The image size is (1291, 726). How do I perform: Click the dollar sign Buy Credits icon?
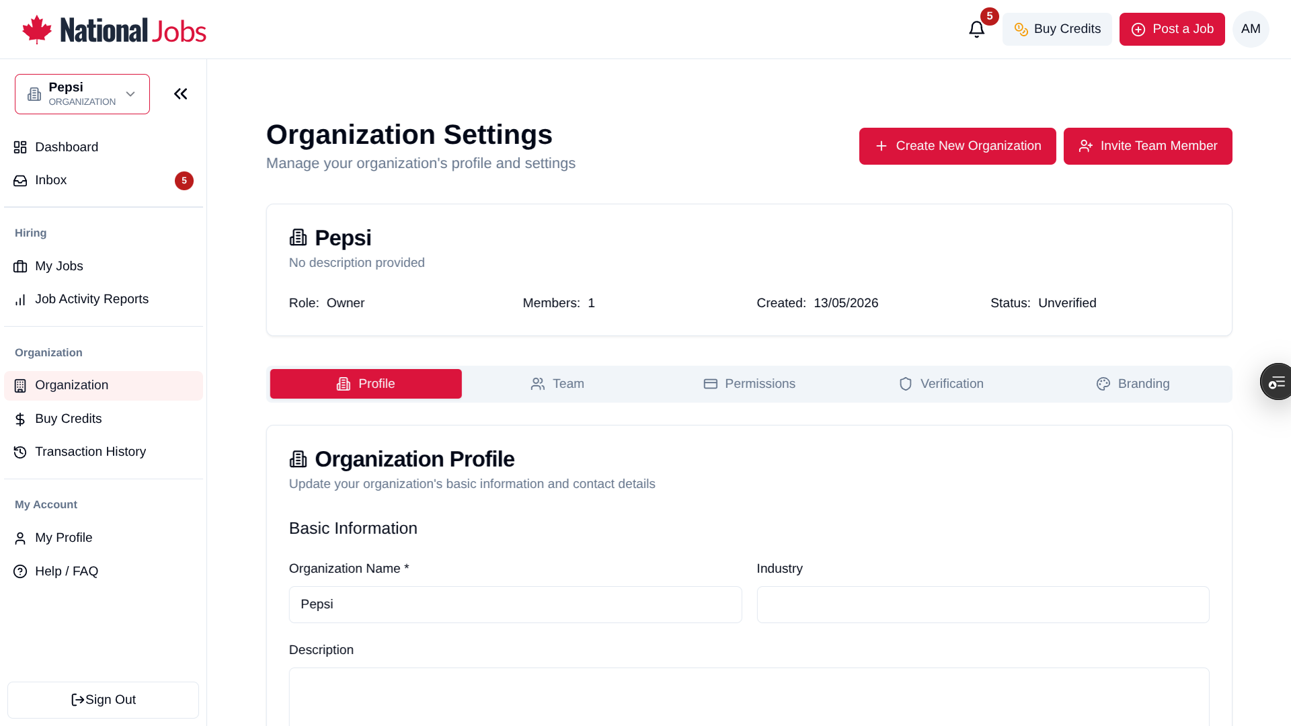pyautogui.click(x=20, y=419)
